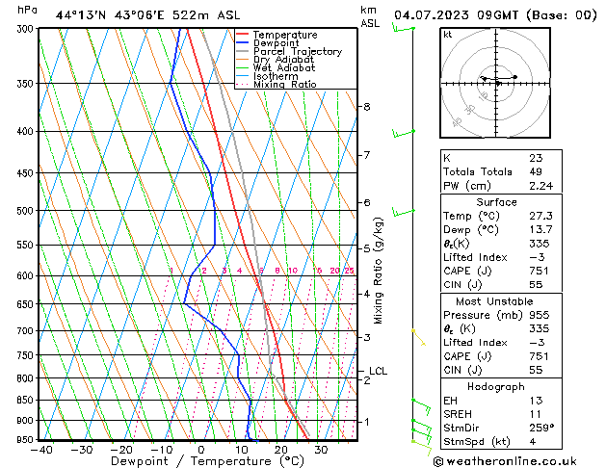Click the Totals Totals value 49
This screenshot has width=606, height=468.
tap(536, 171)
